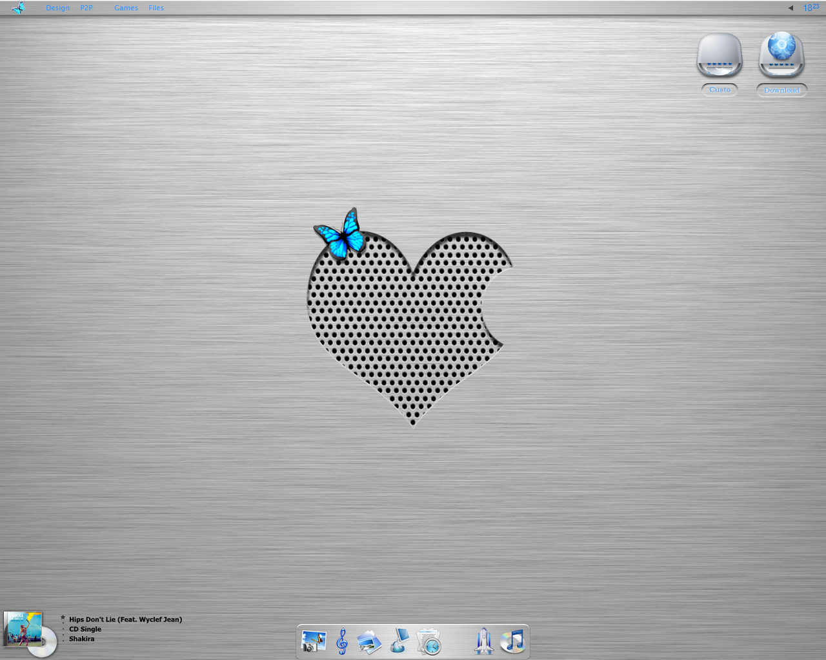Open the Download drive icon
The width and height of the screenshot is (826, 660).
pyautogui.click(x=781, y=55)
